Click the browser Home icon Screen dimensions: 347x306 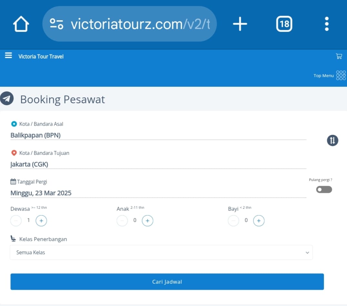[x=21, y=24]
